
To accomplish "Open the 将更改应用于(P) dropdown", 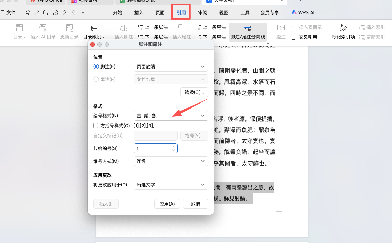I will [171, 185].
